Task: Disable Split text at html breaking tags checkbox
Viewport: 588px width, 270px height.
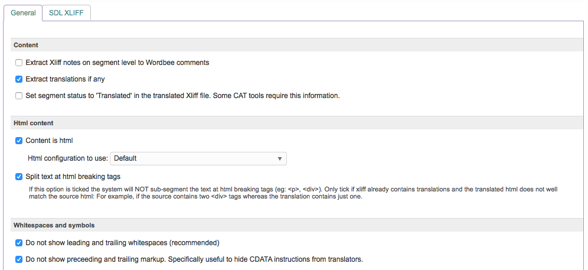Action: [x=19, y=177]
